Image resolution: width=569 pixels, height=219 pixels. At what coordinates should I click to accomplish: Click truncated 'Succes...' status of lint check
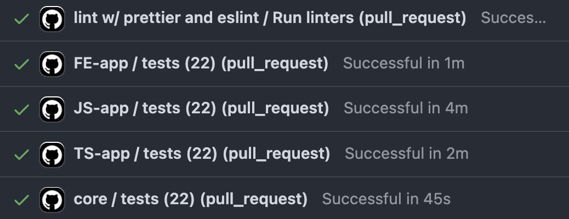513,18
